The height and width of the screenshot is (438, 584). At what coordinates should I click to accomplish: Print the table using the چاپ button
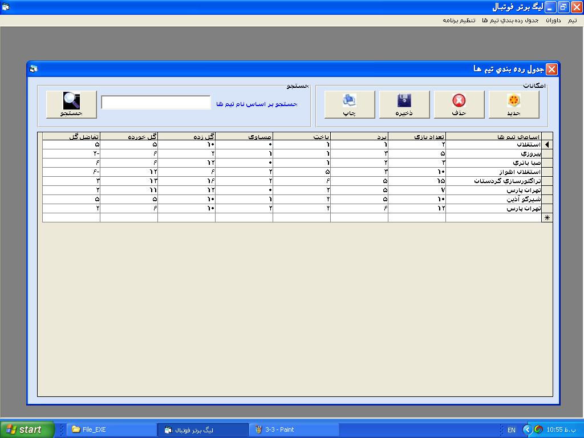350,104
